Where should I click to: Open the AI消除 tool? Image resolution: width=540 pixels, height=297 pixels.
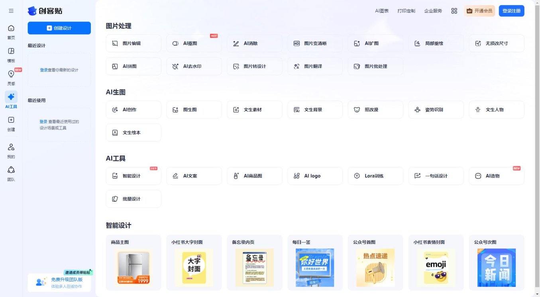click(255, 43)
